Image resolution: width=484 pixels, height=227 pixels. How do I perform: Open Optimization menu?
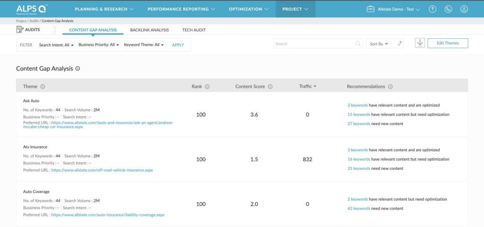(x=249, y=9)
